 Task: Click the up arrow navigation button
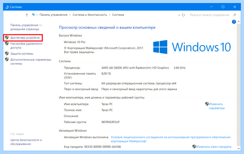click(27, 15)
